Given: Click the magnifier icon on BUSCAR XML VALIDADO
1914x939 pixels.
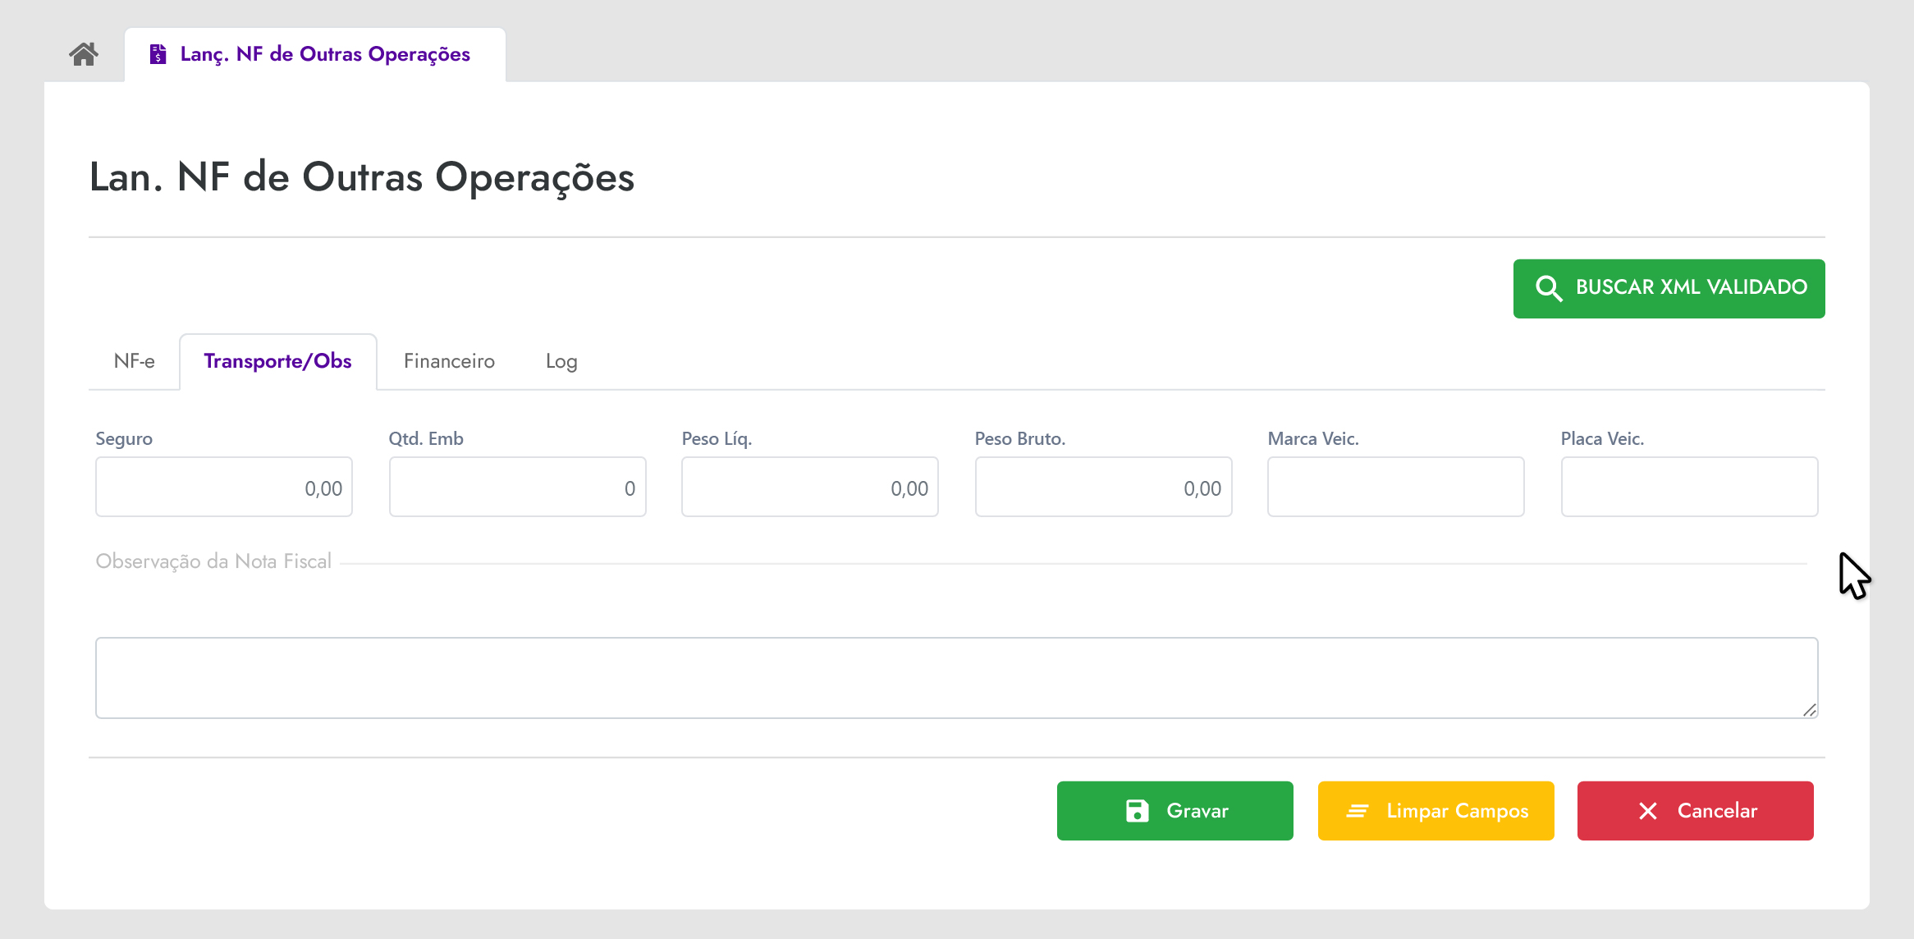Looking at the screenshot, I should point(1549,288).
